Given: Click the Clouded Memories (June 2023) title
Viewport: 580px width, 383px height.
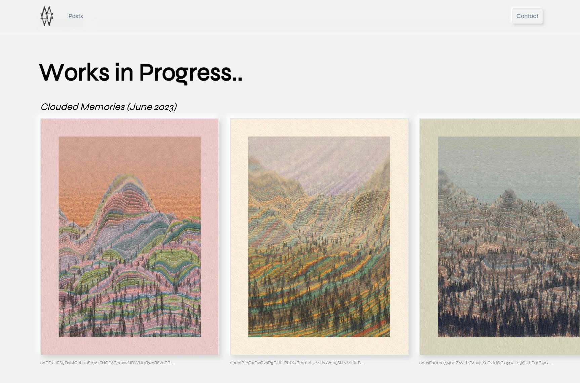Looking at the screenshot, I should coord(109,107).
